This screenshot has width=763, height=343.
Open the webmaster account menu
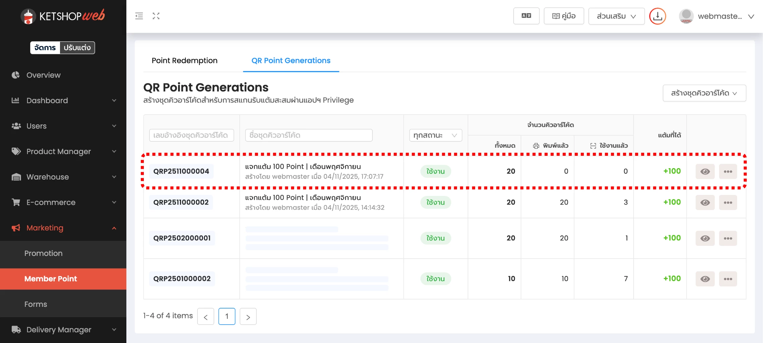(x=717, y=16)
